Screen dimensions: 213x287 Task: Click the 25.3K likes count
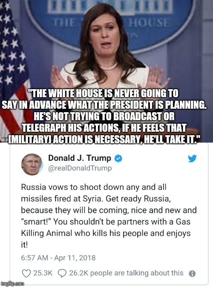43,273
